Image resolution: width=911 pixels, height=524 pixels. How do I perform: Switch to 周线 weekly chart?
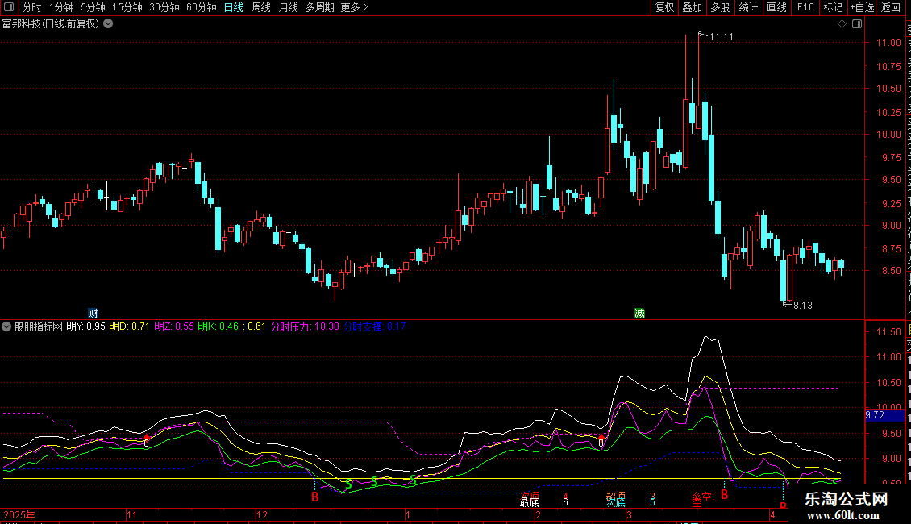click(261, 7)
